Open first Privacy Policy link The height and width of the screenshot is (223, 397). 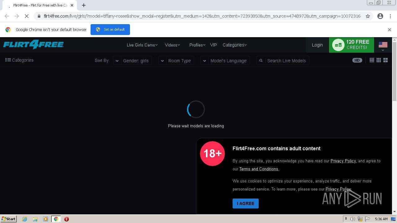pyautogui.click(x=343, y=161)
